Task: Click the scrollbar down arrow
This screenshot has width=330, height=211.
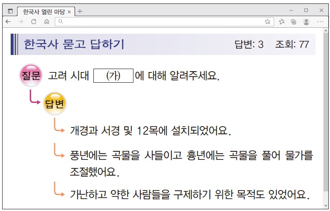Action: [326, 206]
